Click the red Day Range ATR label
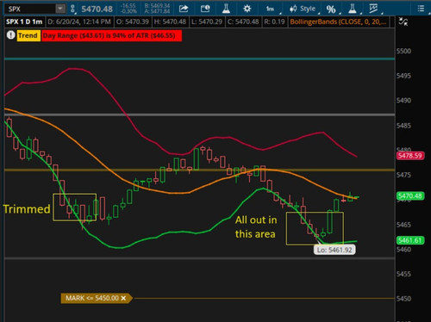This screenshot has width=431, height=322. click(x=111, y=35)
